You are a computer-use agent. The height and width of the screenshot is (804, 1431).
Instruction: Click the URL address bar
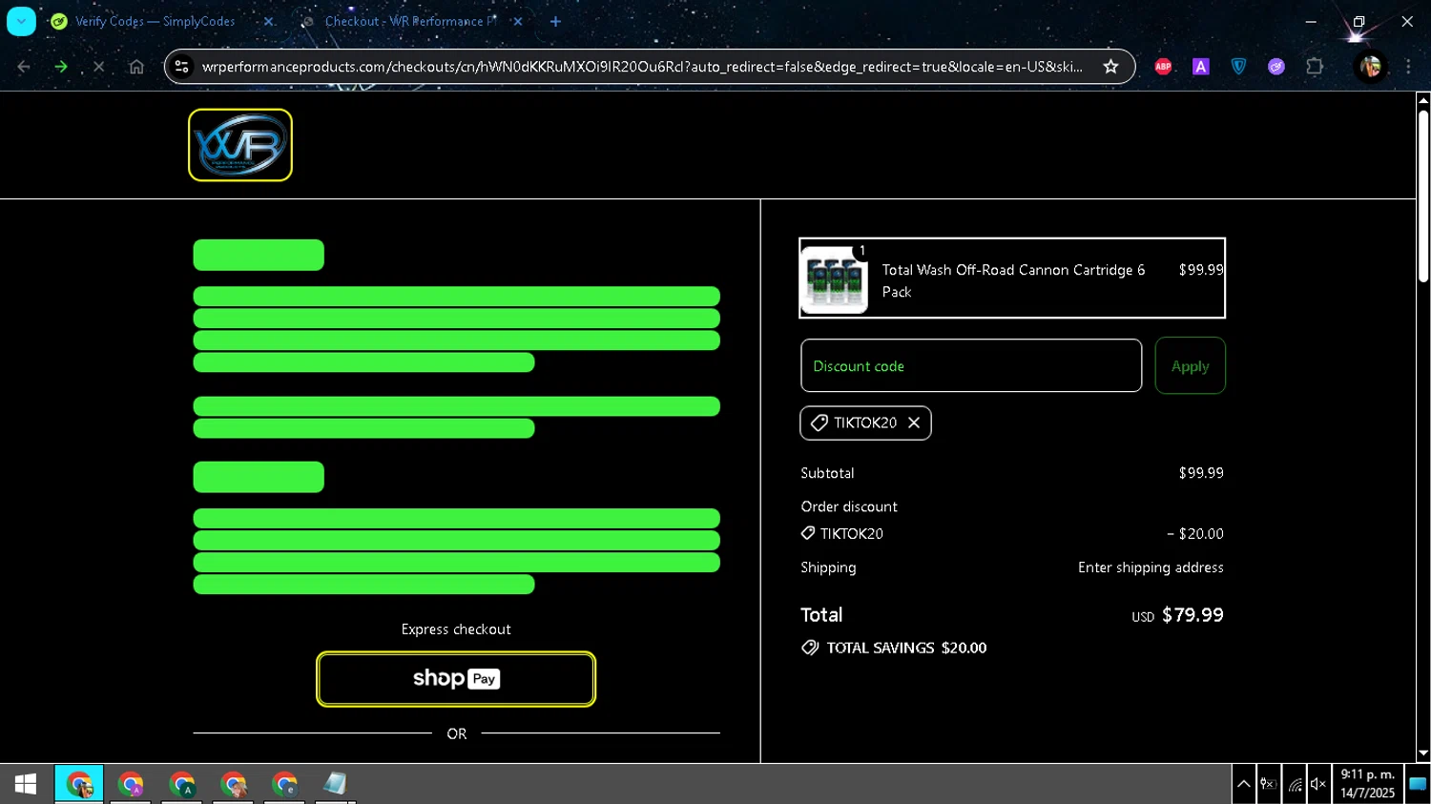pyautogui.click(x=641, y=67)
